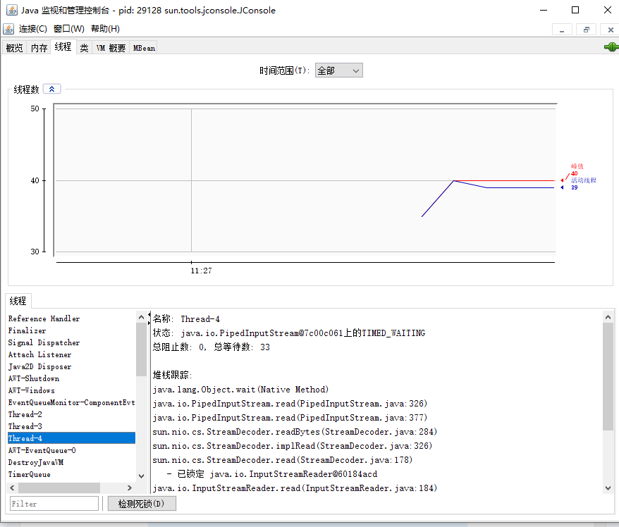
Task: Select Java2D Disposer thread
Action: tap(71, 366)
